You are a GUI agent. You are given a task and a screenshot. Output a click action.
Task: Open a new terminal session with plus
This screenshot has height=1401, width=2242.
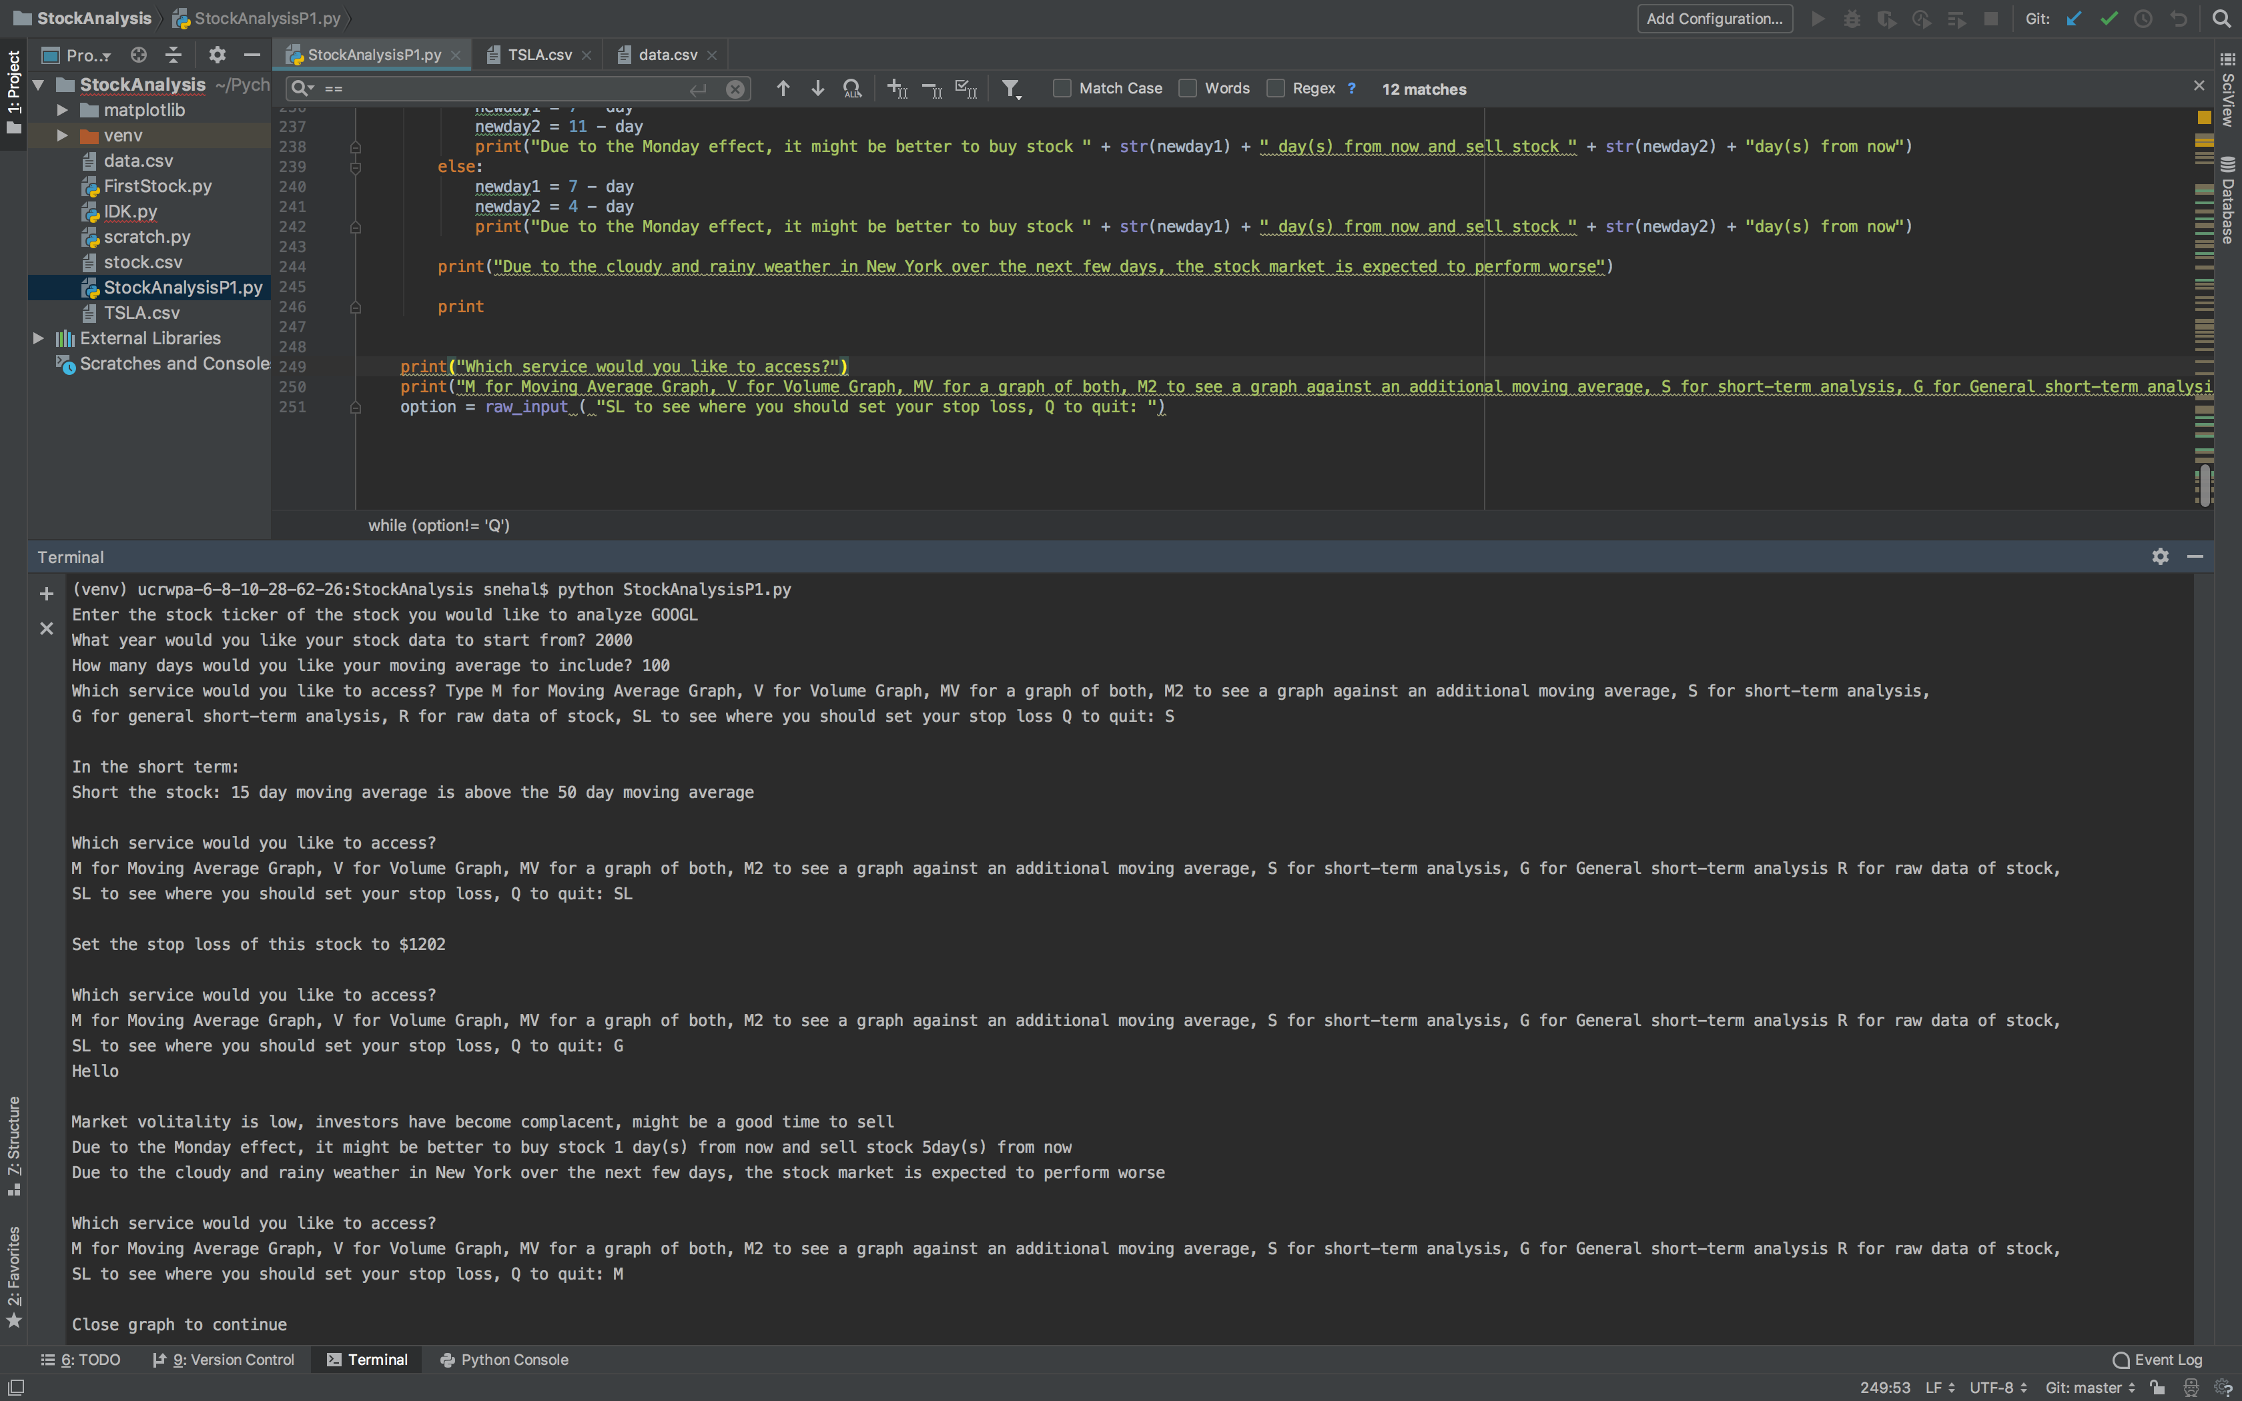(x=46, y=594)
